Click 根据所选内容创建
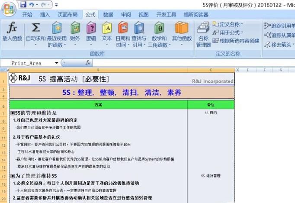The height and width of the screenshot is (203, 295). click(x=236, y=41)
